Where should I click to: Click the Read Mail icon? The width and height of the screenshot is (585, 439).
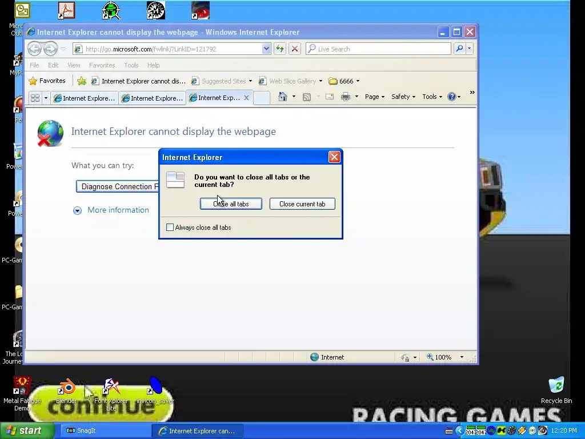(330, 97)
